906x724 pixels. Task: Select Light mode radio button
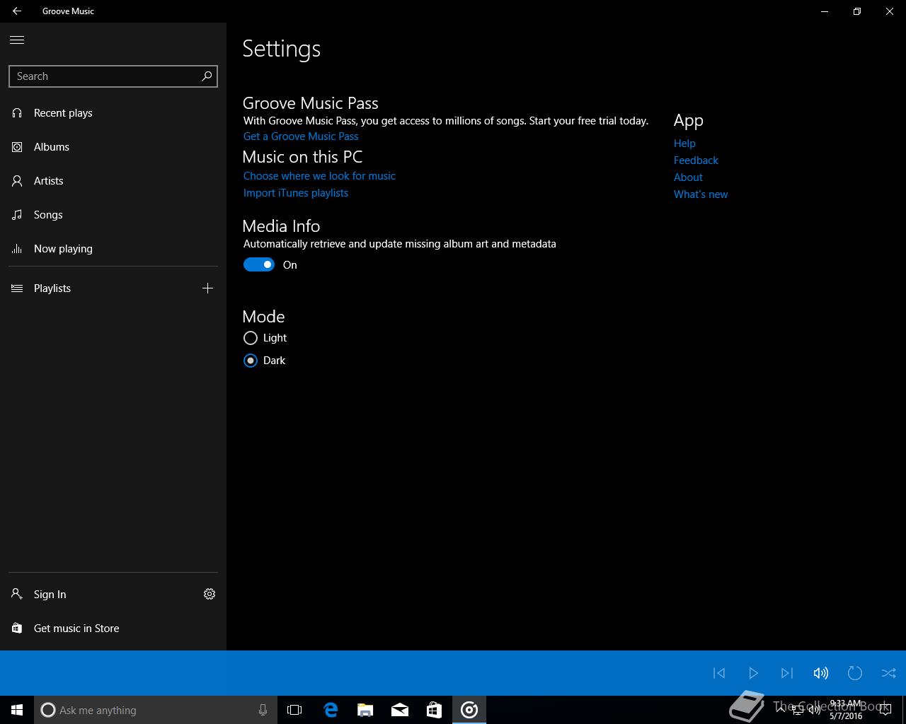point(251,338)
